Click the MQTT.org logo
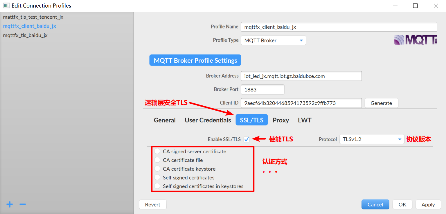The image size is (446, 214). 416,40
